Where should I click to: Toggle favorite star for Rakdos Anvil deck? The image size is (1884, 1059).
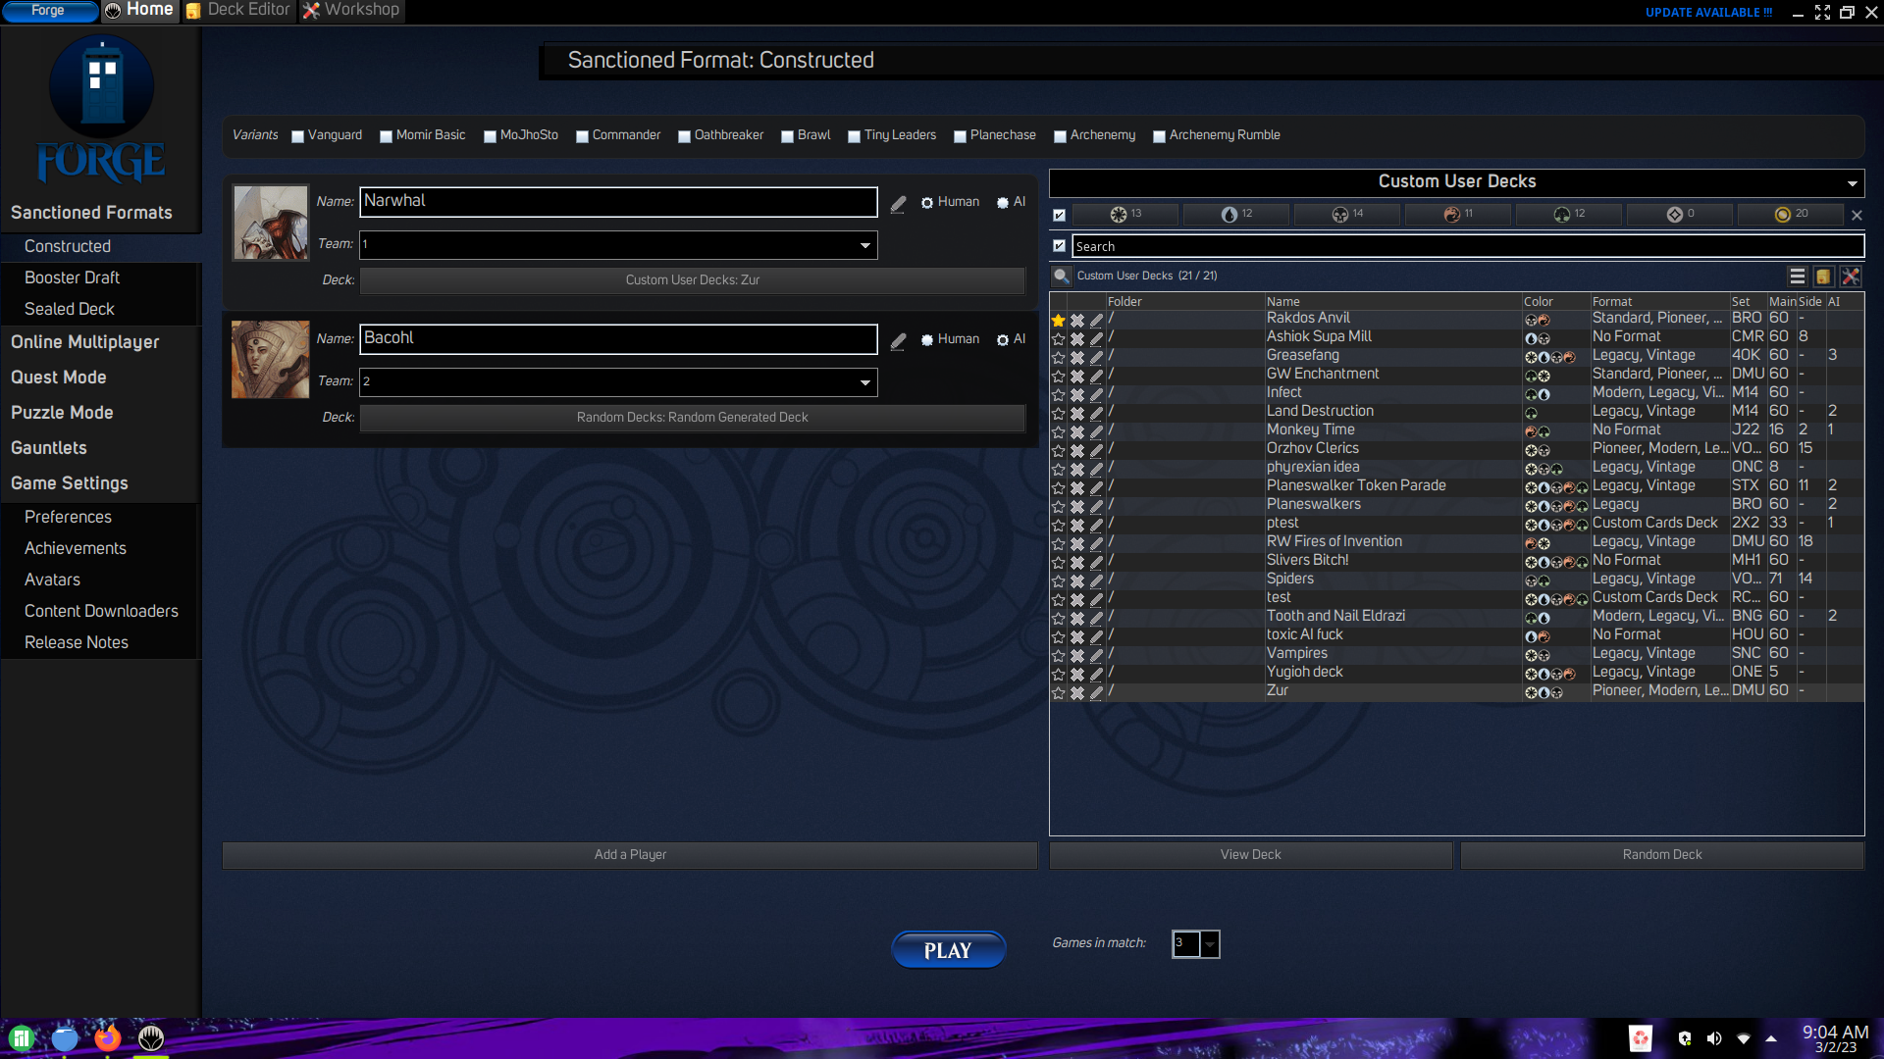coord(1058,320)
